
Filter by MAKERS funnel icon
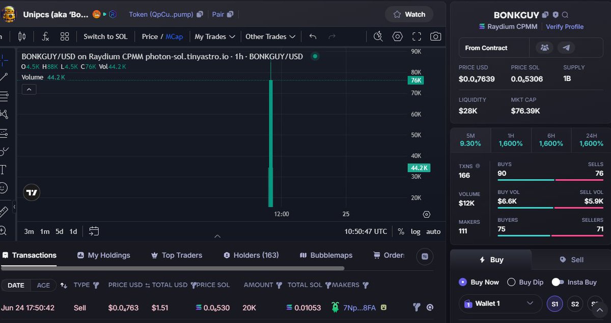point(365,285)
